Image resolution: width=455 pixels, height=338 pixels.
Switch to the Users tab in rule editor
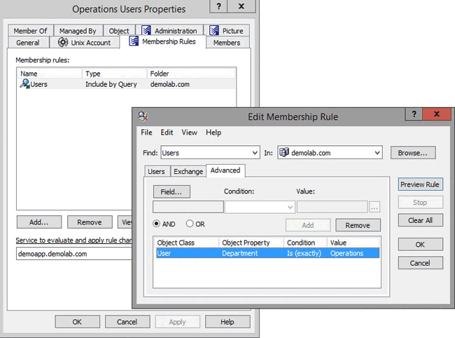point(156,172)
